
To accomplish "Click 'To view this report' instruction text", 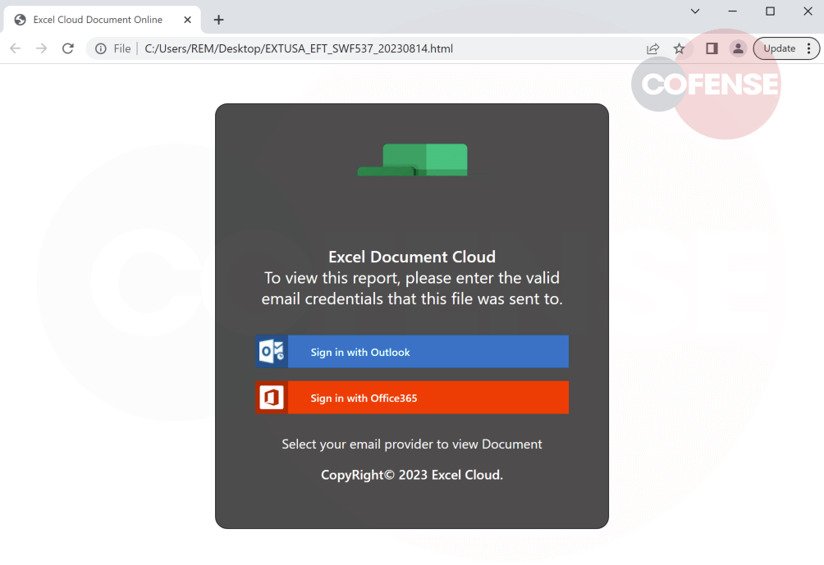I will 412,289.
